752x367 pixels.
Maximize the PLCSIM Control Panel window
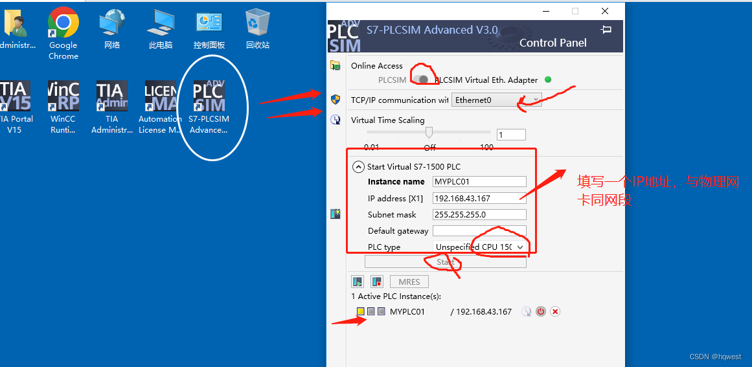[x=575, y=11]
